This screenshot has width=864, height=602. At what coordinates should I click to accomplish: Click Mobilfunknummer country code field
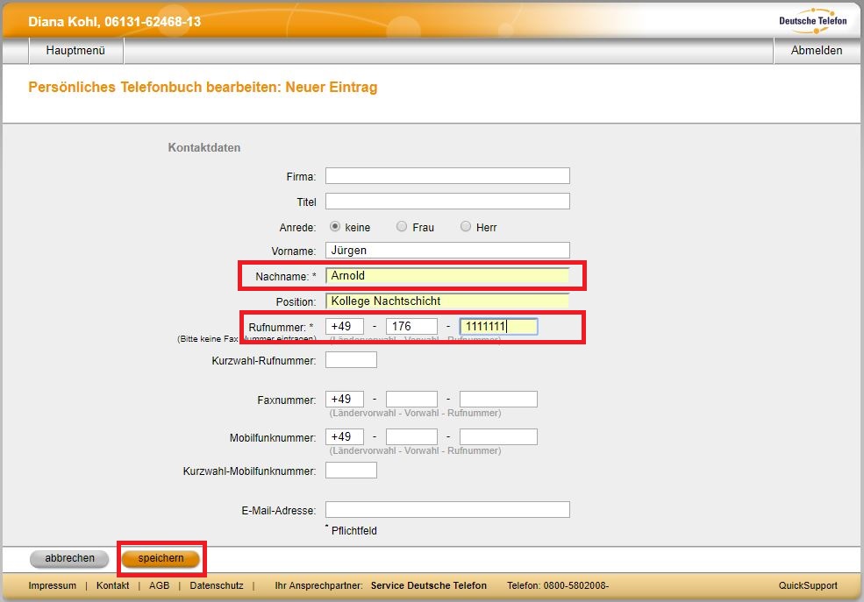(345, 437)
